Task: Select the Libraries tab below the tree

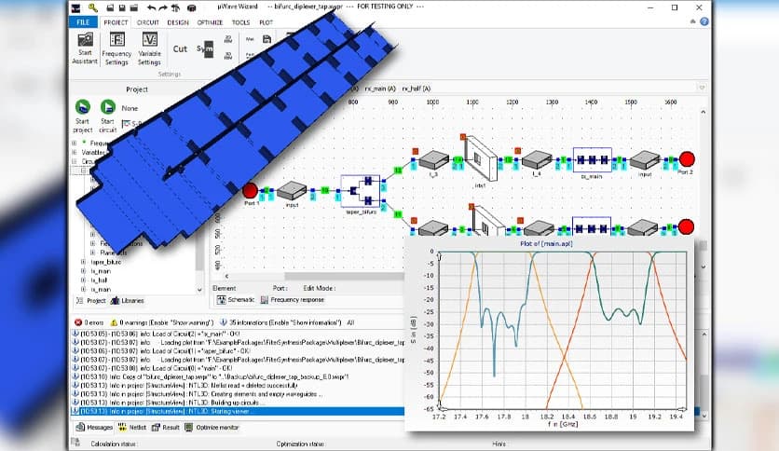Action: [x=127, y=300]
